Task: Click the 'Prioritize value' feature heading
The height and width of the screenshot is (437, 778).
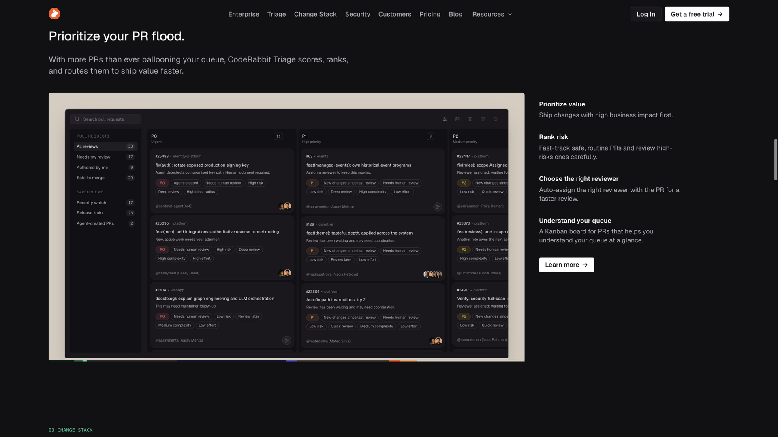Action: click(x=562, y=104)
